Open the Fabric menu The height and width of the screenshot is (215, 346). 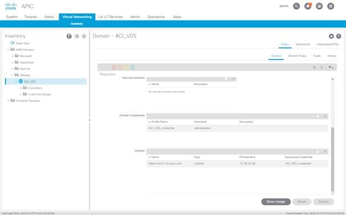(x=49, y=17)
